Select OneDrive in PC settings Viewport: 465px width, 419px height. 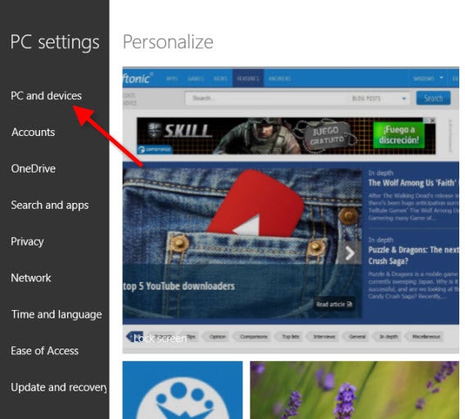[x=34, y=169]
